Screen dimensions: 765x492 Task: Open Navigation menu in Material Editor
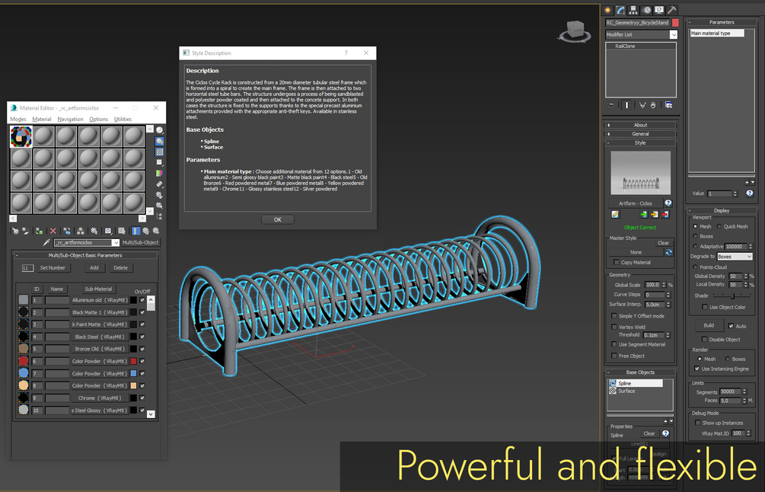(70, 119)
